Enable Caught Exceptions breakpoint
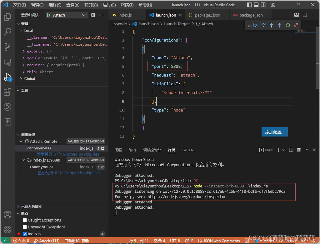This screenshot has height=244, width=320. pyautogui.click(x=25, y=220)
